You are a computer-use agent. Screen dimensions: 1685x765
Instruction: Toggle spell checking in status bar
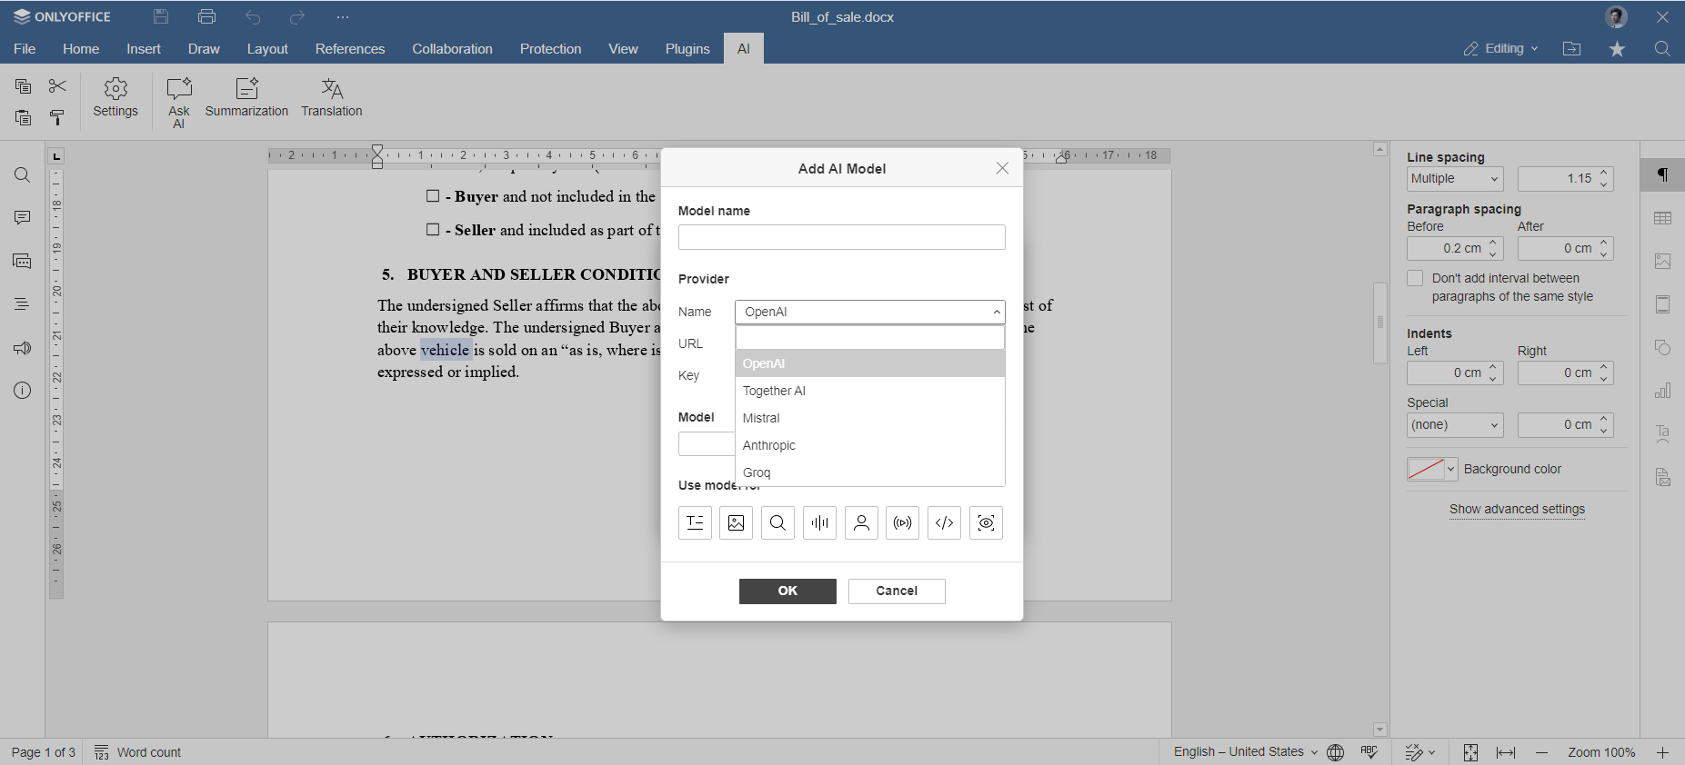click(1369, 752)
